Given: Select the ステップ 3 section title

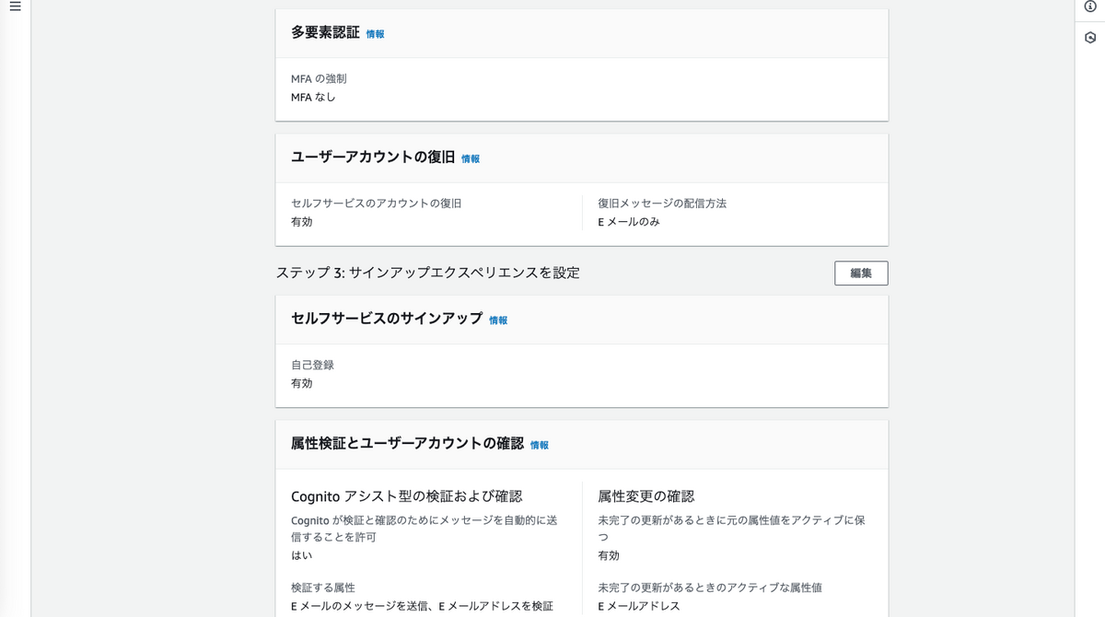Looking at the screenshot, I should (x=428, y=273).
